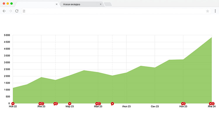The width and height of the screenshot is (219, 131).
Task: Close the first untitled tab
Action: [57, 4]
